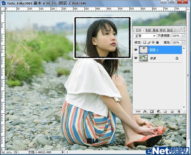Screen dimensions: 191x155
Task: Click layer list scroll-up arrow
Action: [184, 48]
